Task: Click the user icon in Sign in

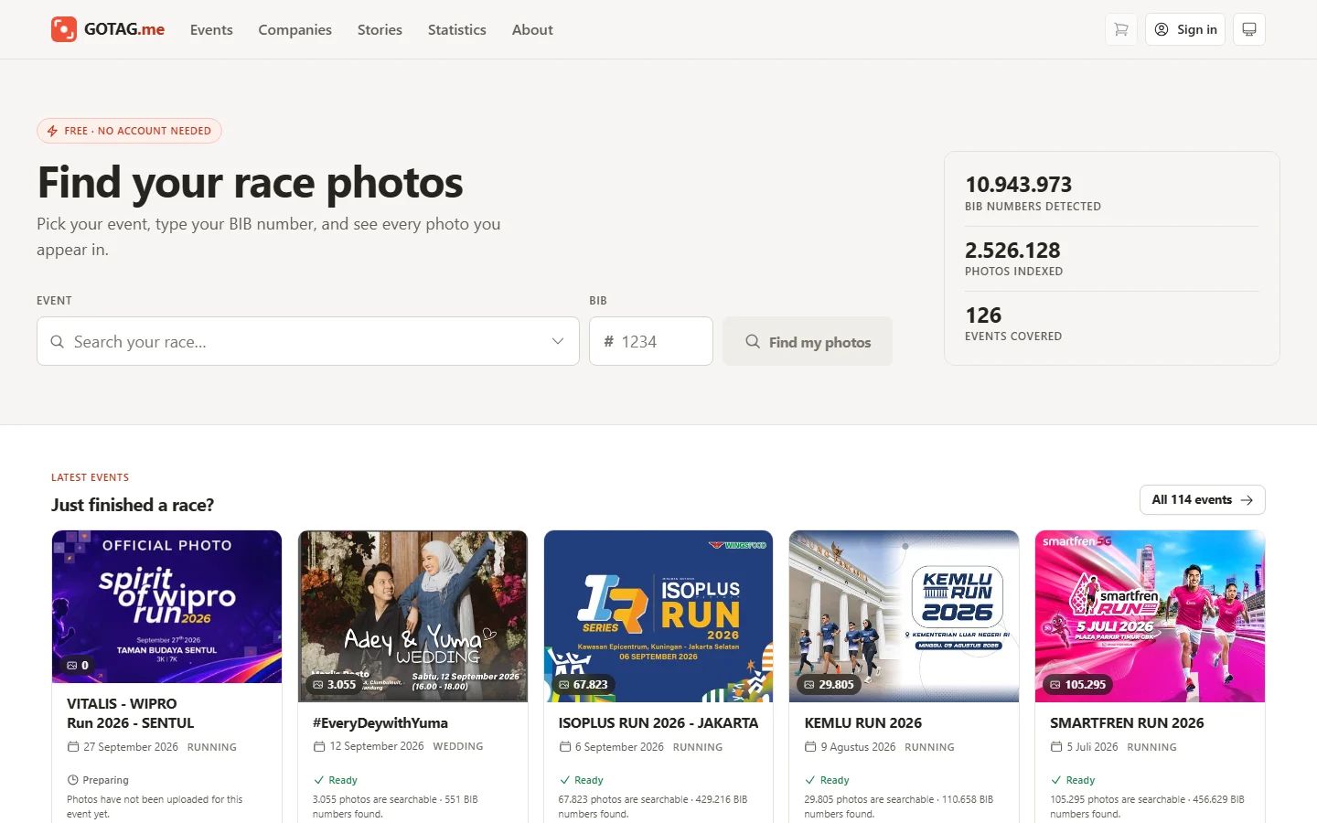Action: tap(1162, 29)
